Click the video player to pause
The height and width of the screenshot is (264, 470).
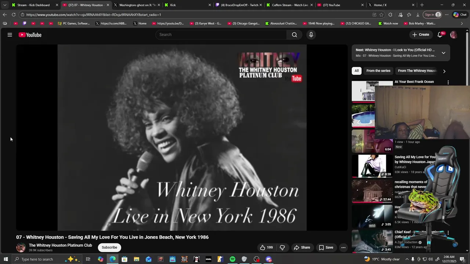[x=182, y=137]
